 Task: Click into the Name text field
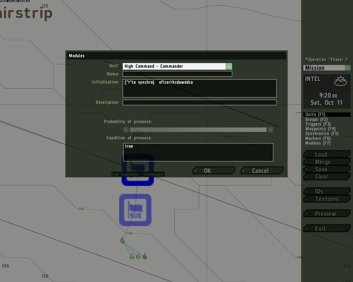177,74
